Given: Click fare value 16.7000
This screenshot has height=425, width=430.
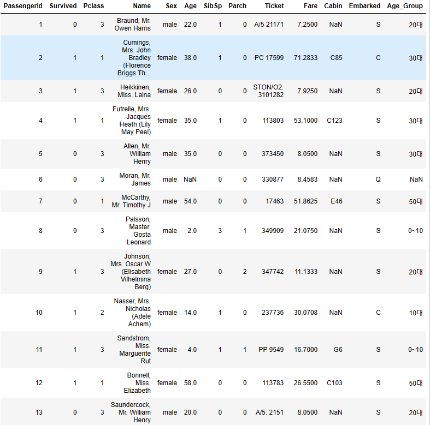Looking at the screenshot, I should click(x=306, y=350).
